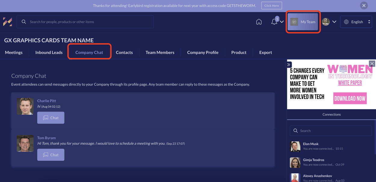Open the Team Members tab

[x=160, y=52]
